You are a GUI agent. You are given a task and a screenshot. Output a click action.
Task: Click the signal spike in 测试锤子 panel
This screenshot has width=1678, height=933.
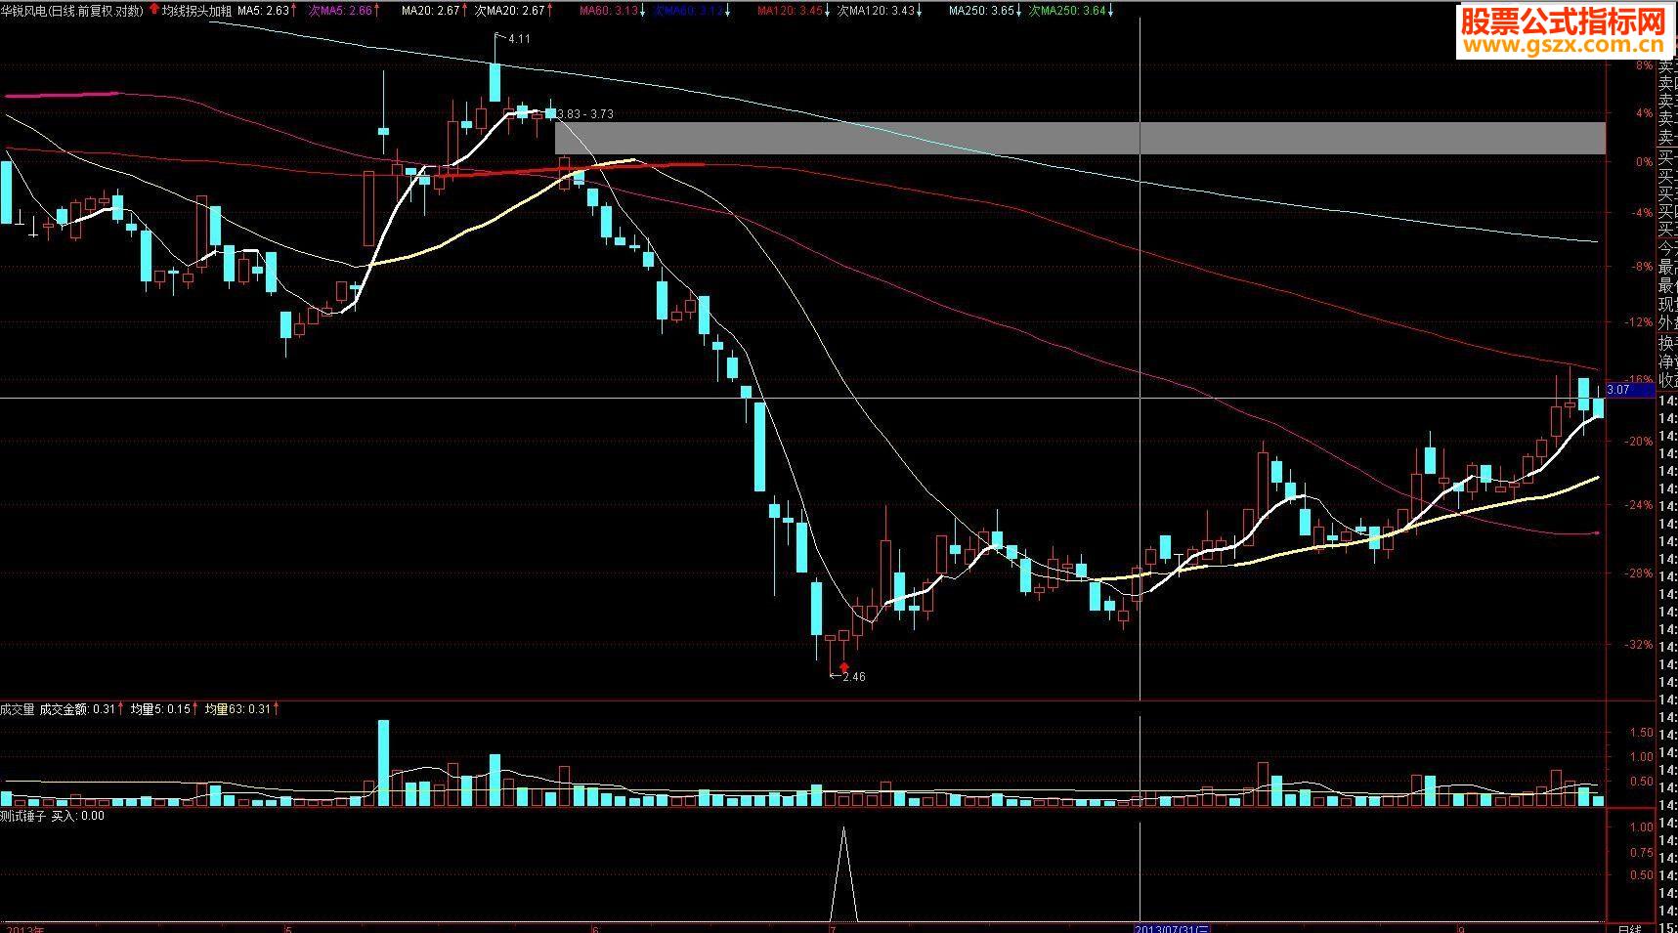844,874
